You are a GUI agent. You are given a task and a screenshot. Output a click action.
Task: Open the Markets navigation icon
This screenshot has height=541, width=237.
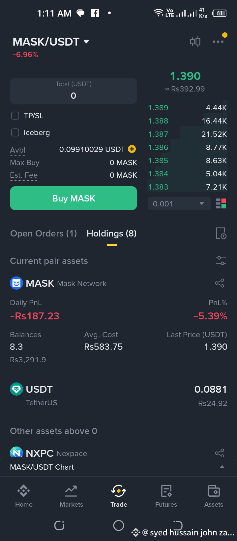coord(71,495)
